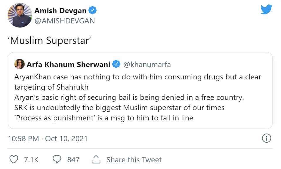Viewport: 281px width, 169px height.
Task: Click the Arfa Khanum Sherwani display name
Action: click(68, 64)
